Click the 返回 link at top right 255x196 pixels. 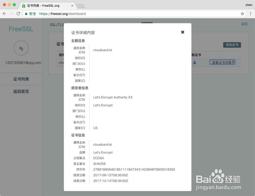tap(244, 24)
